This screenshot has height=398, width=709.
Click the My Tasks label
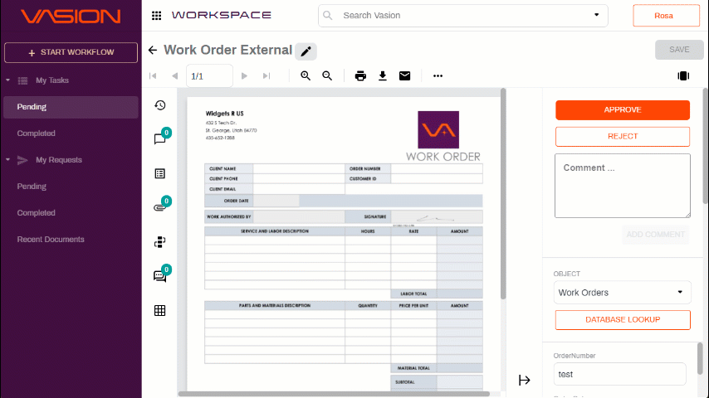pyautogui.click(x=52, y=80)
